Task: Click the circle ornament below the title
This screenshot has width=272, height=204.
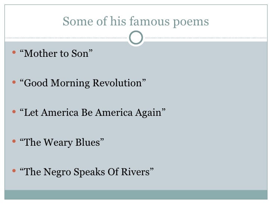Action: 136,38
